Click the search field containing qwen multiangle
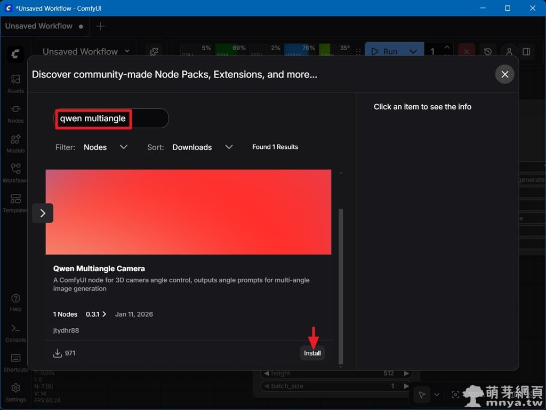 tap(112, 119)
